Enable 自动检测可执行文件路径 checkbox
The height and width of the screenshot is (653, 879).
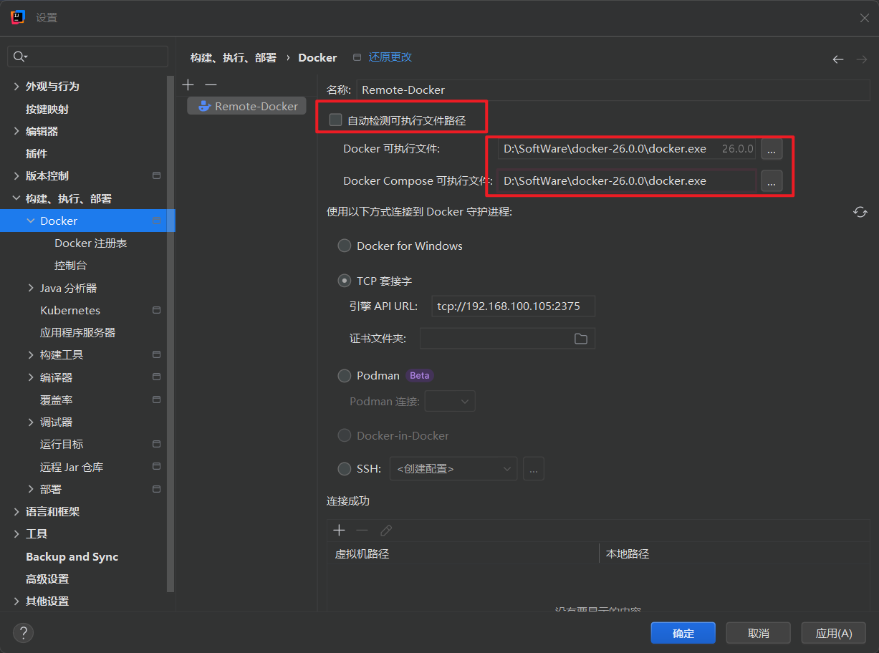(335, 120)
